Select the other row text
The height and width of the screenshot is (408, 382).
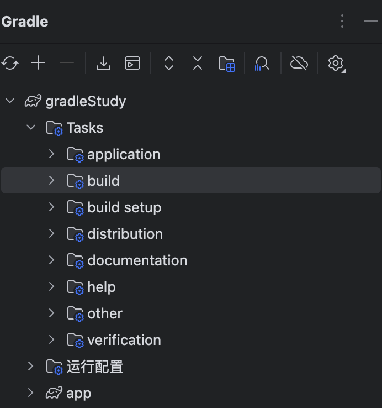(x=105, y=313)
